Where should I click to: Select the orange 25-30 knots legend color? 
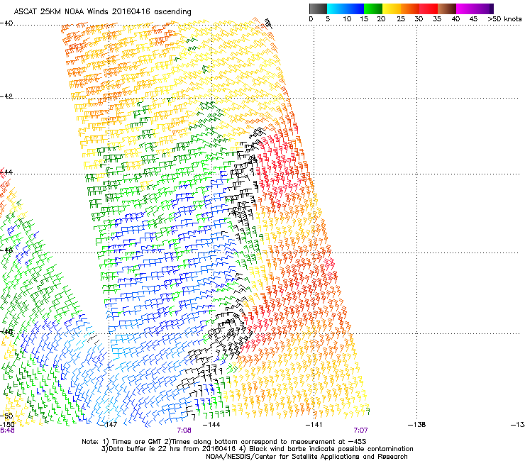[x=410, y=9]
